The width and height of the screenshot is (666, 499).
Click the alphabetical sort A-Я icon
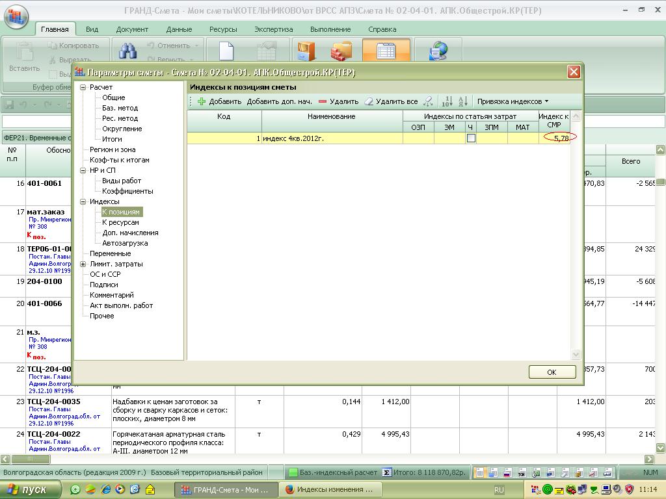(x=462, y=101)
